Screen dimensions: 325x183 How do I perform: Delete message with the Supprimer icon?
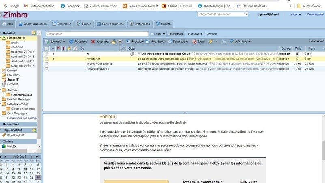tap(93, 41)
